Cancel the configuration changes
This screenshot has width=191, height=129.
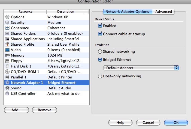tap(148, 122)
